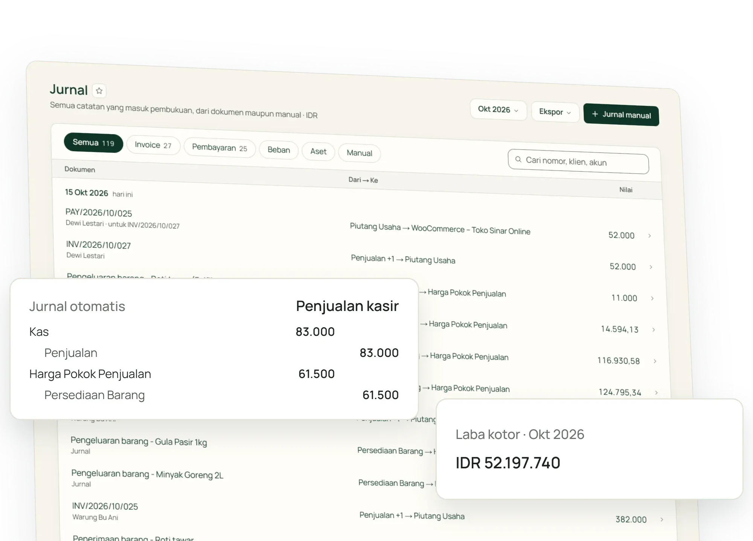Click the search magnifier icon
Image resolution: width=753 pixels, height=541 pixels.
518,159
